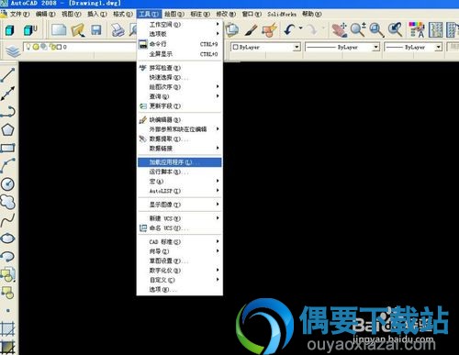This screenshot has width=459, height=355.
Task: Select the Arc draw tool
Action: tap(7, 165)
